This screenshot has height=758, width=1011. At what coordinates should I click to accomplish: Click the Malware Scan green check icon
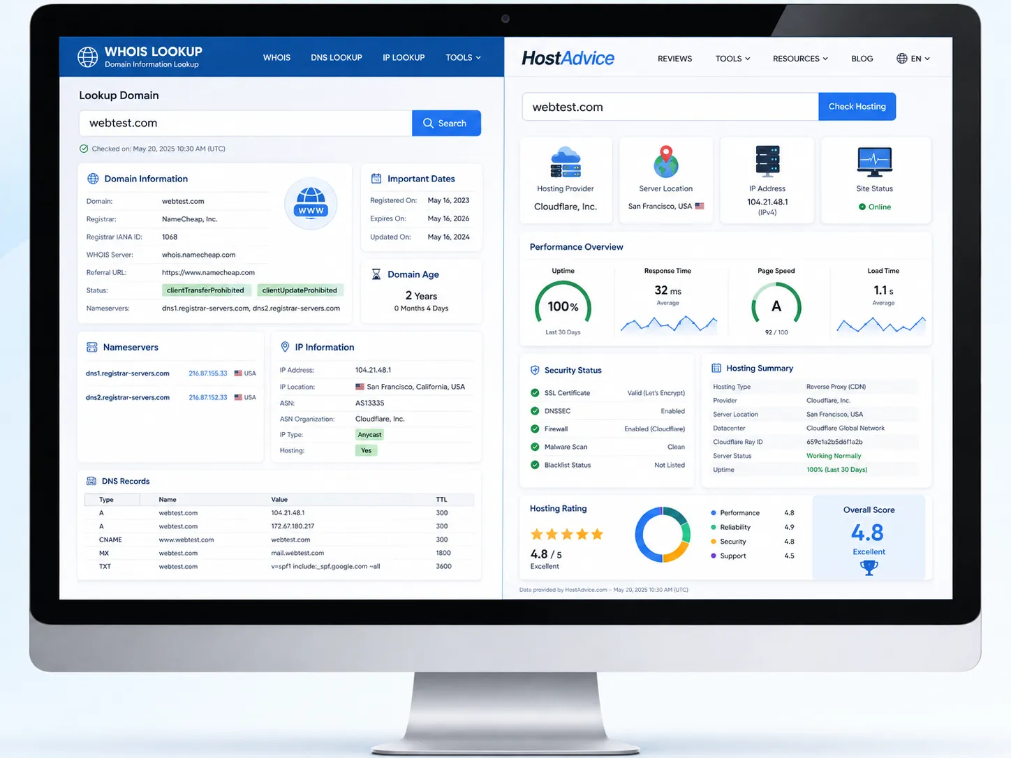tap(535, 447)
